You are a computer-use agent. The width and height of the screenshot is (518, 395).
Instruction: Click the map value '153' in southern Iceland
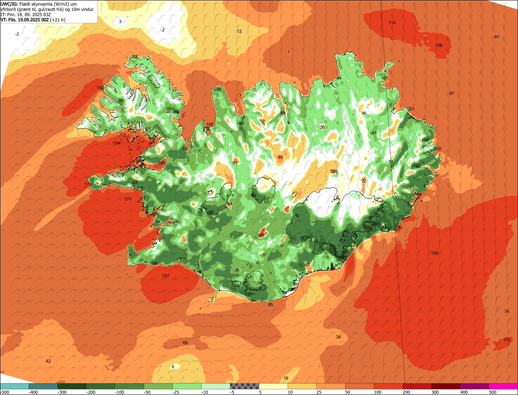click(260, 235)
